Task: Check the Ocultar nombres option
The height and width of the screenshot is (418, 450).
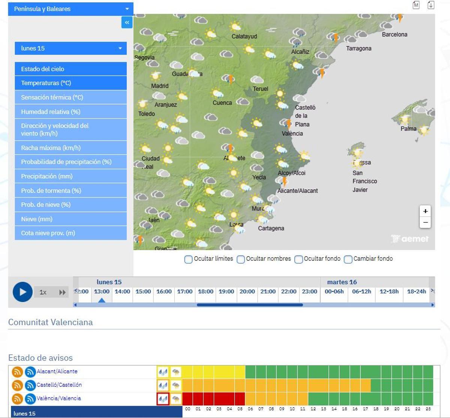Action: point(241,260)
